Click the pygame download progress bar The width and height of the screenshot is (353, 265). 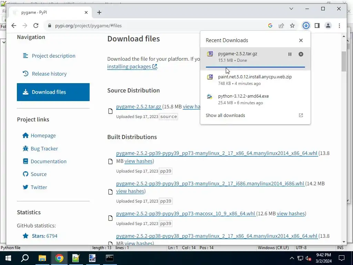click(255, 67)
